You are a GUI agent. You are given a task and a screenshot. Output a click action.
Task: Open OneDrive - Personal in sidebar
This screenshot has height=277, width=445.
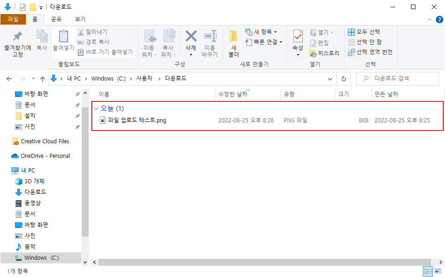coord(40,156)
